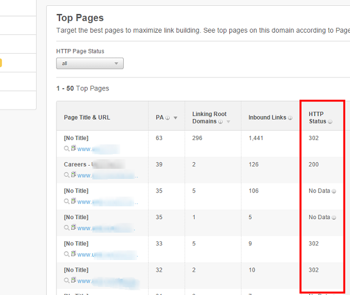Image resolution: width=350 pixels, height=295 pixels.
Task: Click 'No Data' in the 106 inbound links row
Action: [x=319, y=191]
